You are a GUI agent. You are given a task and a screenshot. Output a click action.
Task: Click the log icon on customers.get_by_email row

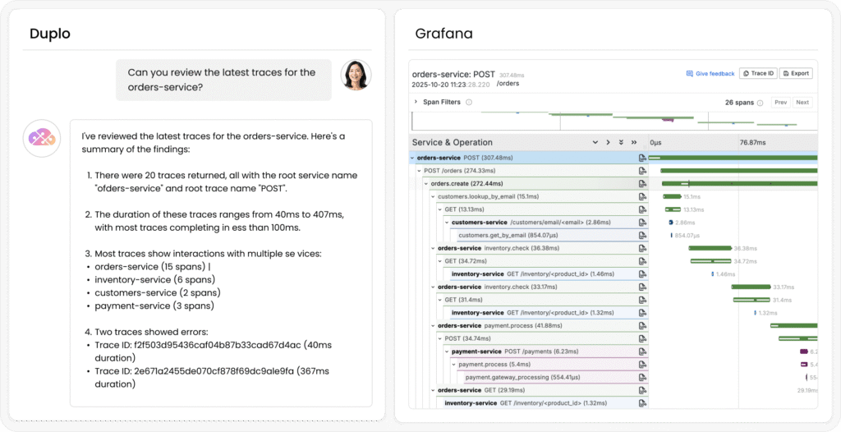pyautogui.click(x=643, y=235)
